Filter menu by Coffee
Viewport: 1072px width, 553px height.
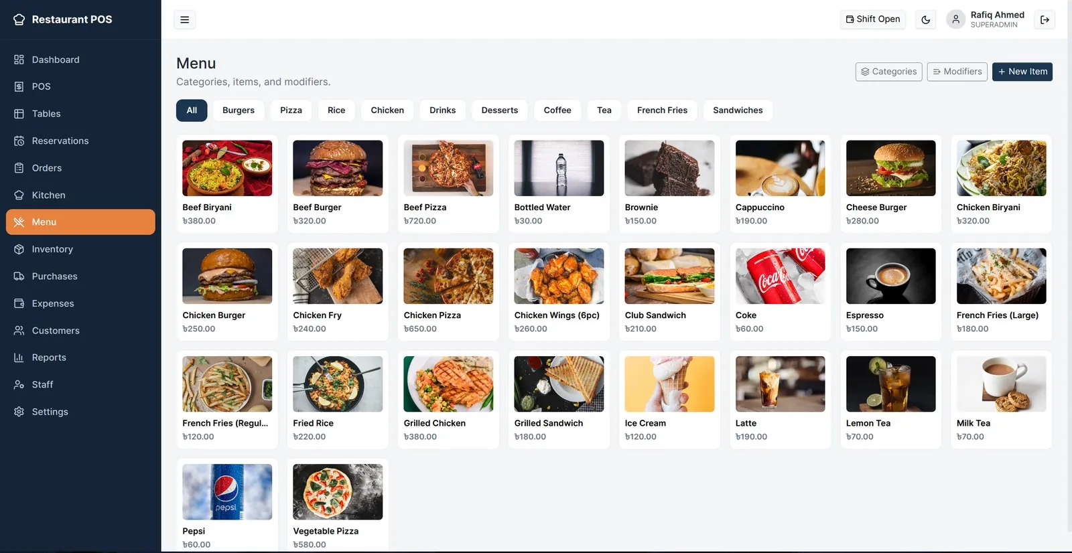(557, 110)
